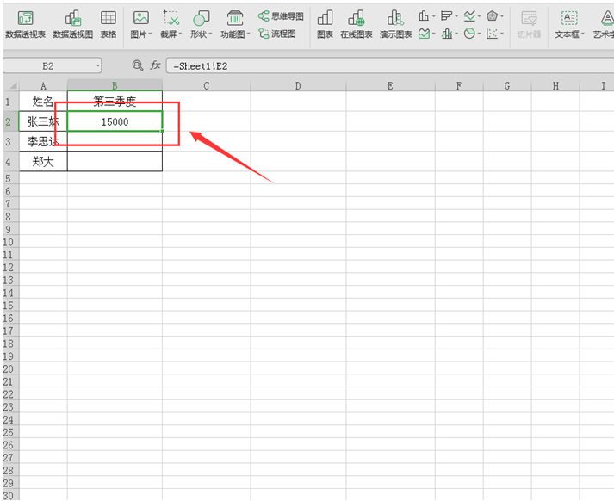Screen dimensions: 614x501
Task: Click cell containing 第三季度
Action: [115, 102]
